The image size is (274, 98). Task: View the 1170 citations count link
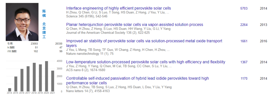pos(244,79)
